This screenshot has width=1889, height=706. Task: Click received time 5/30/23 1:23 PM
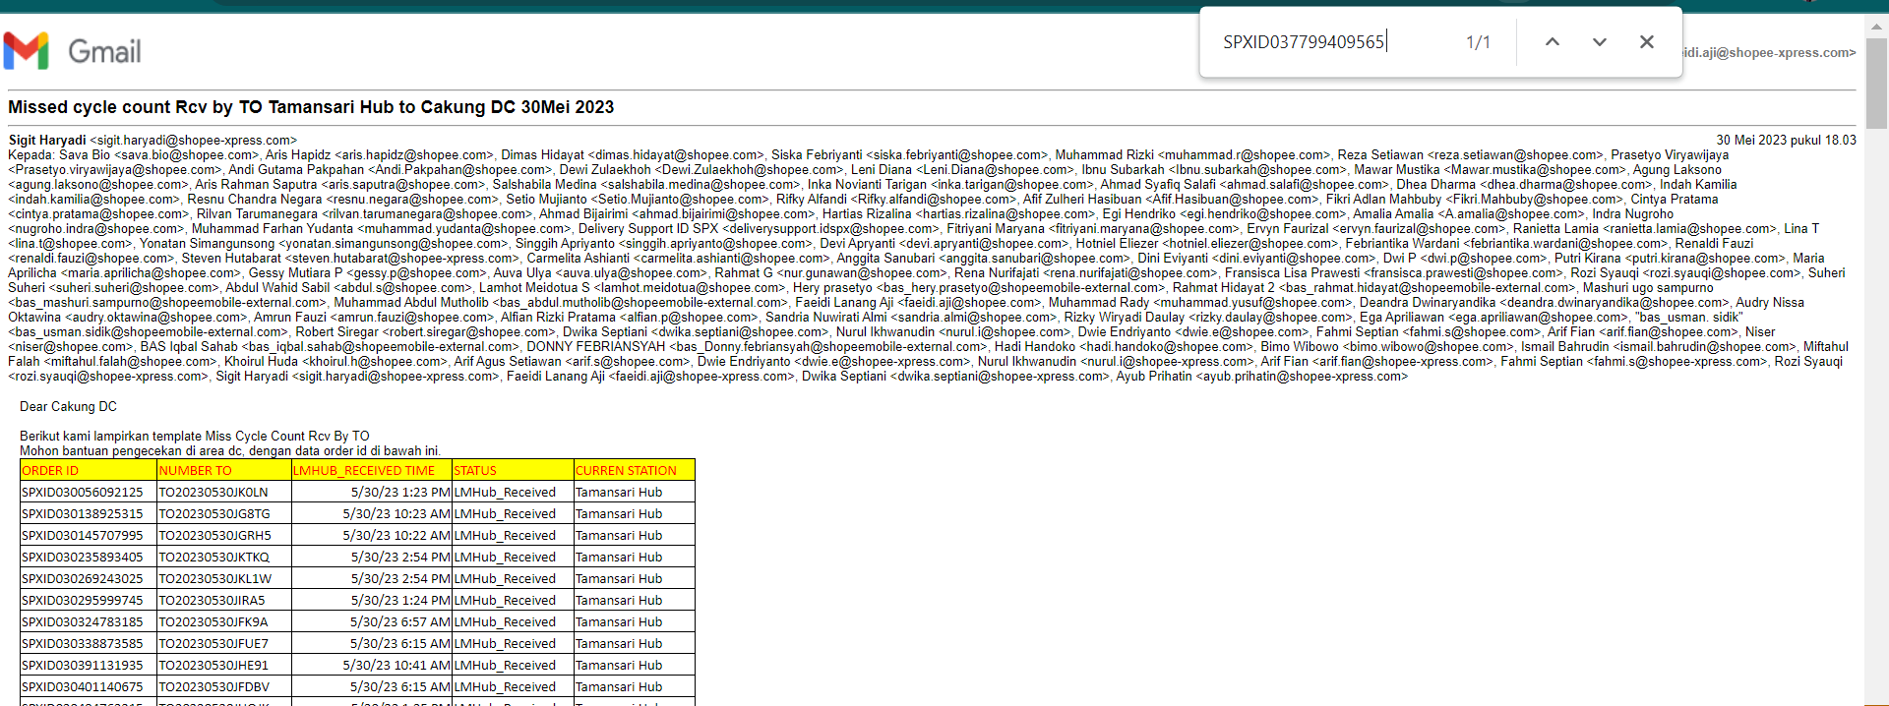pyautogui.click(x=400, y=493)
